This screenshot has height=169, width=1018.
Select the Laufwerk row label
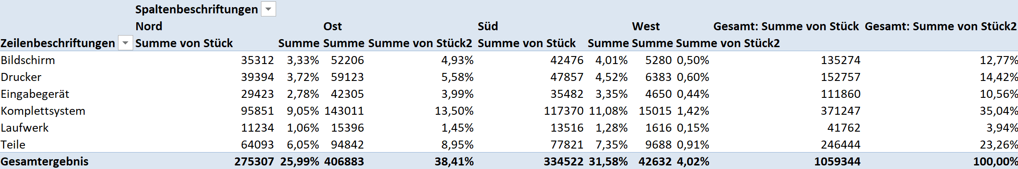[24, 128]
